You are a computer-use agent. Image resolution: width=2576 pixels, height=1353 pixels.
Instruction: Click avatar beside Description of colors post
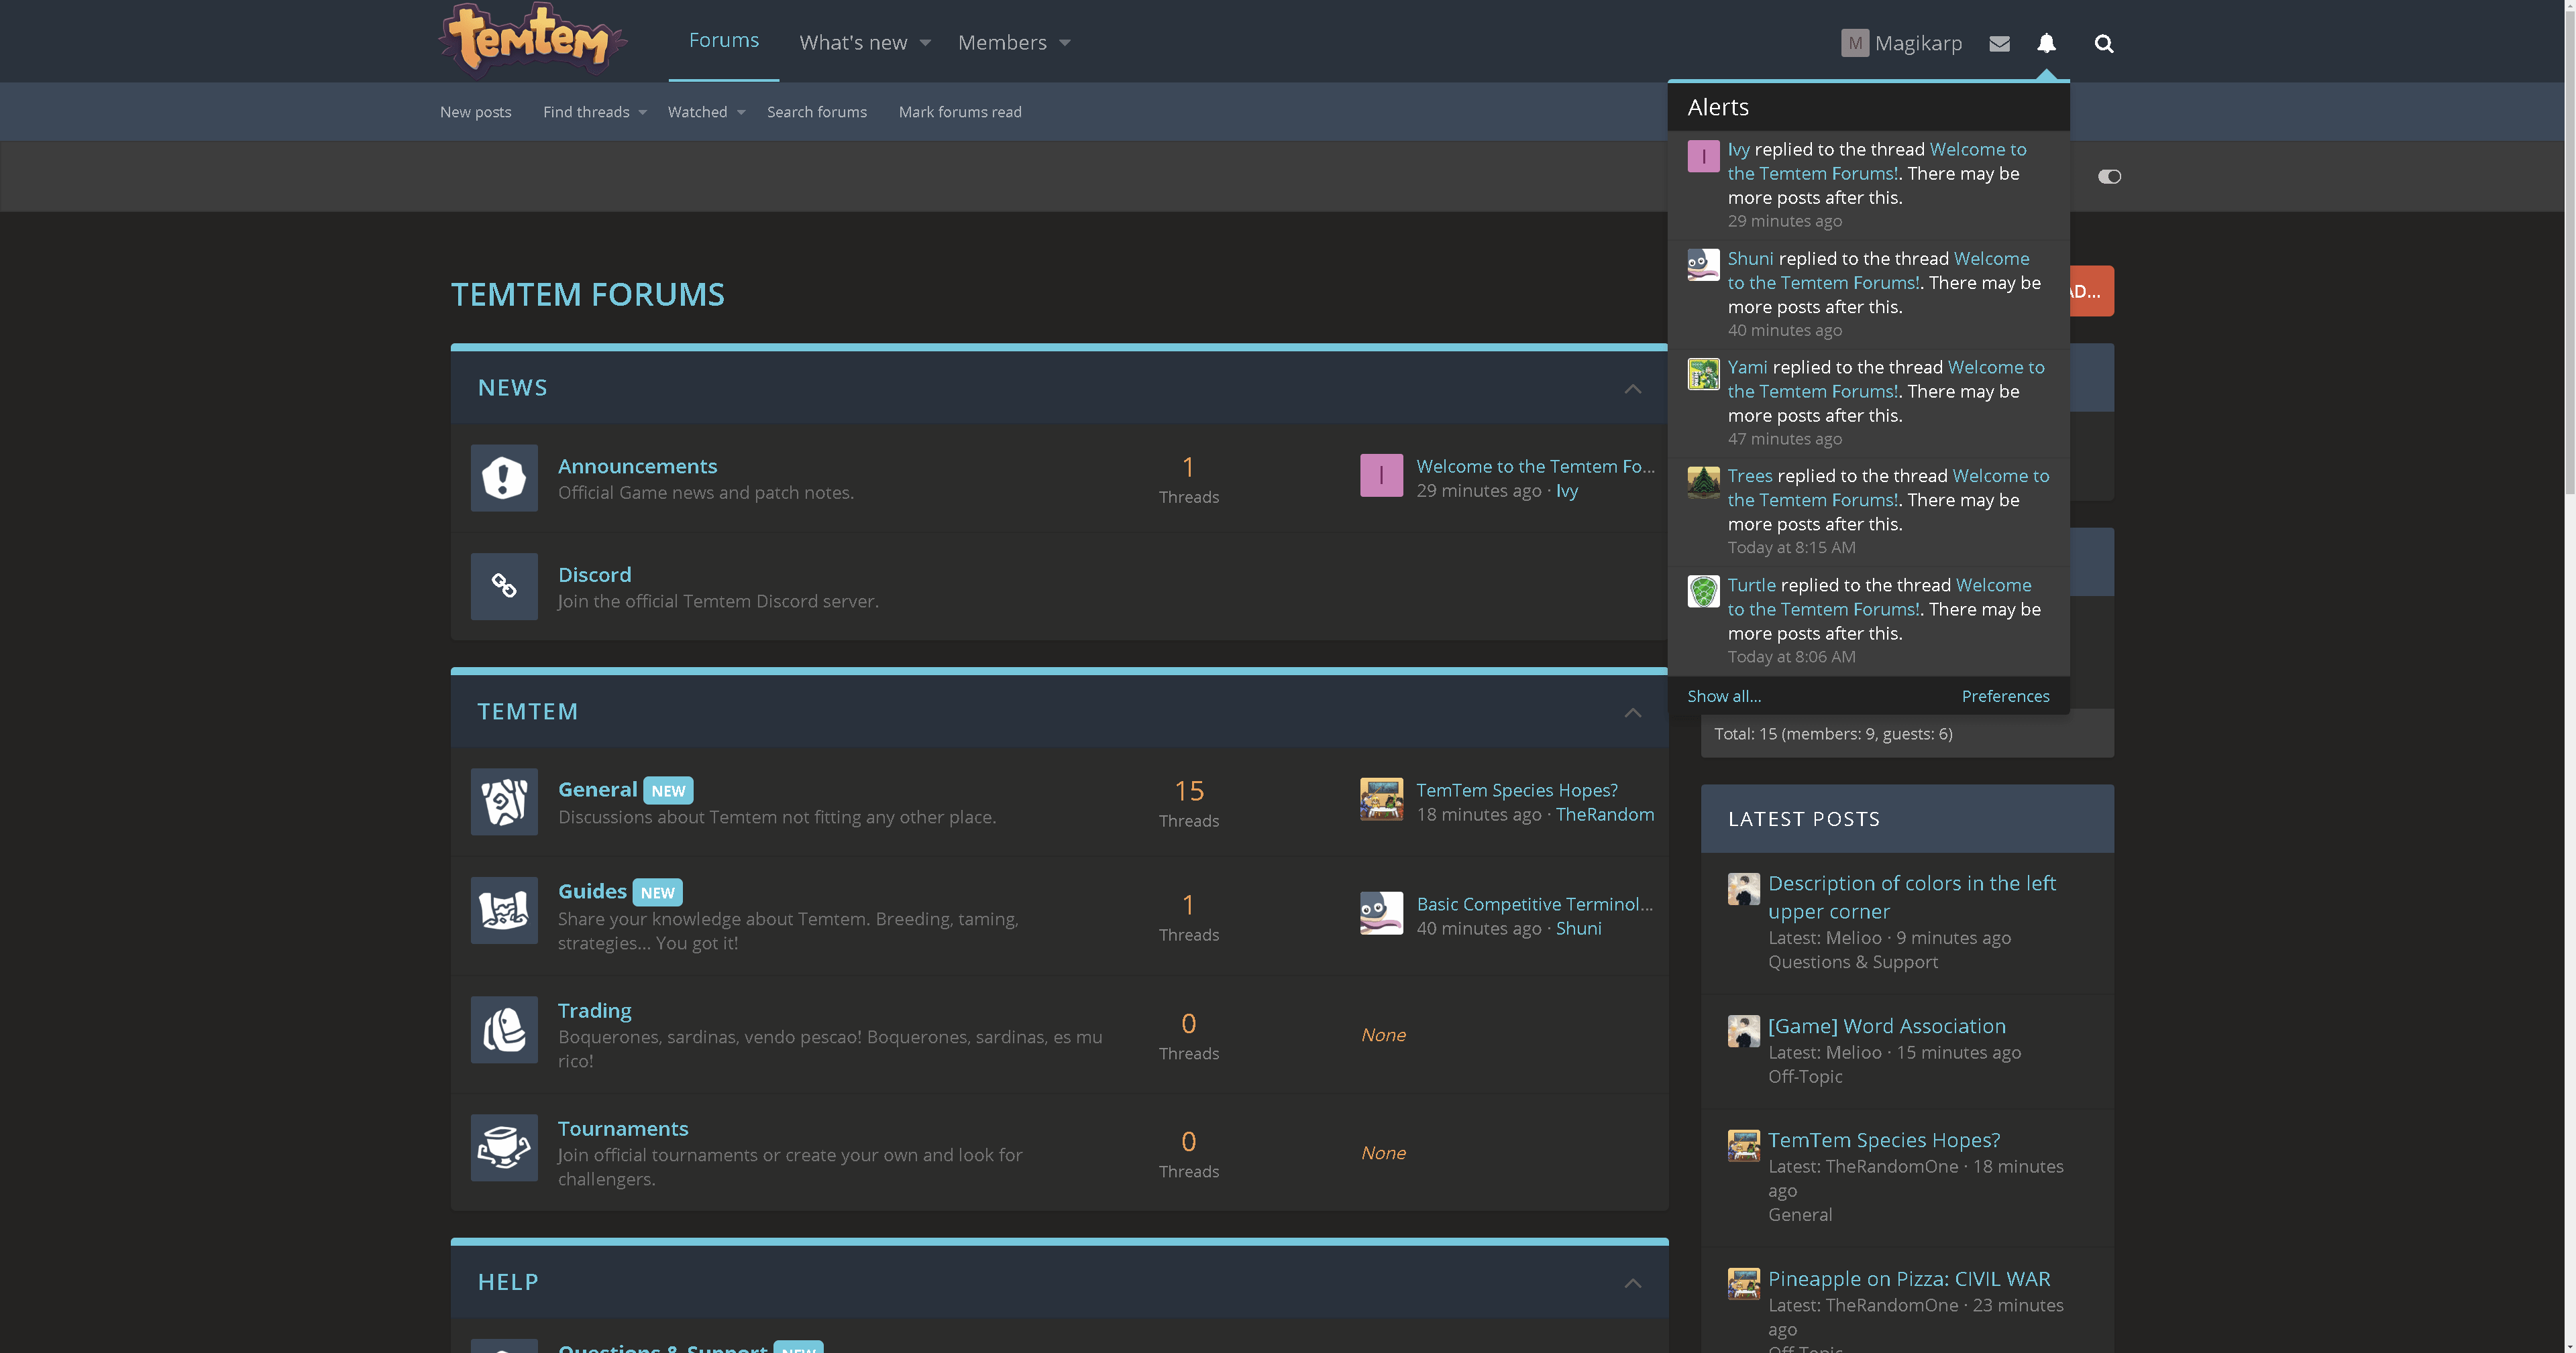(x=1743, y=889)
